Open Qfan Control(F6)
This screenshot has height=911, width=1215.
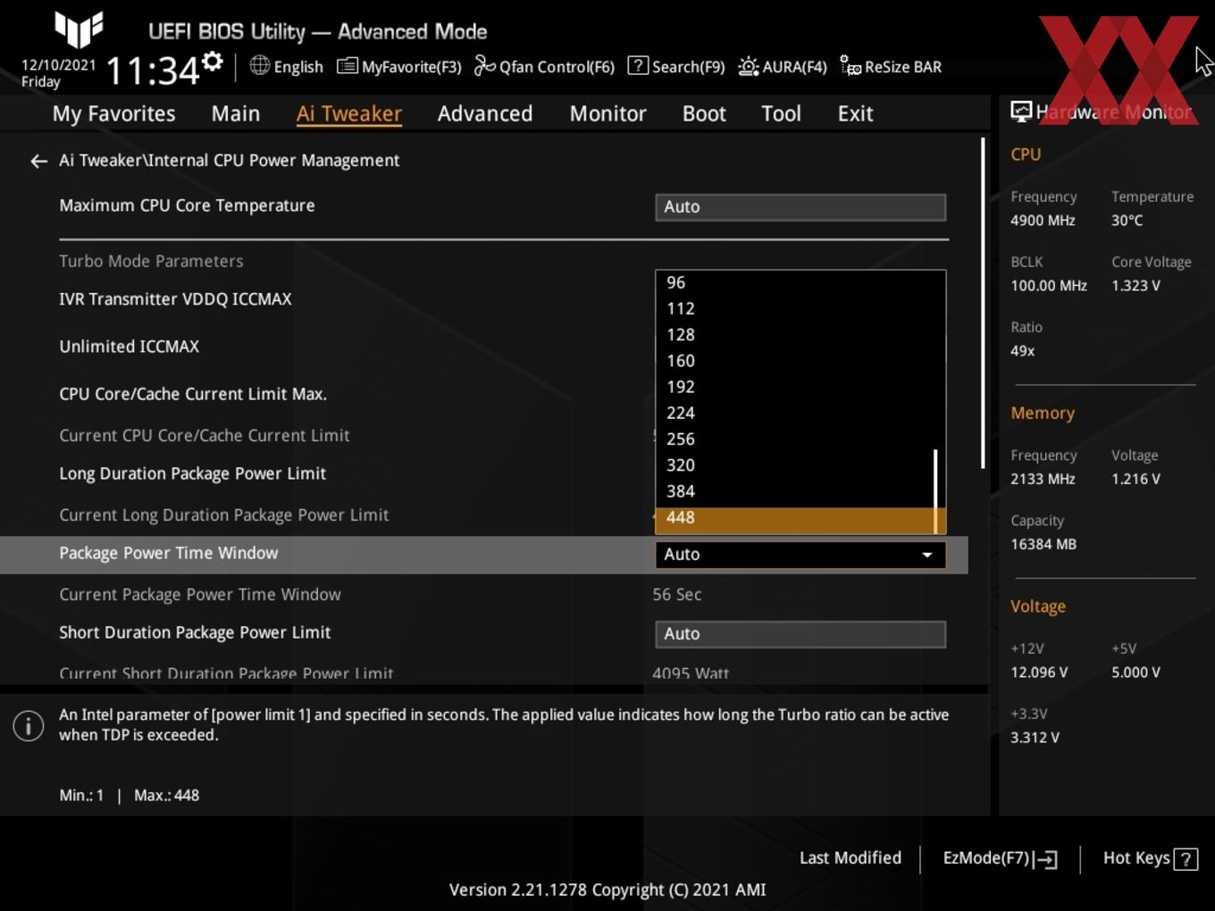544,67
